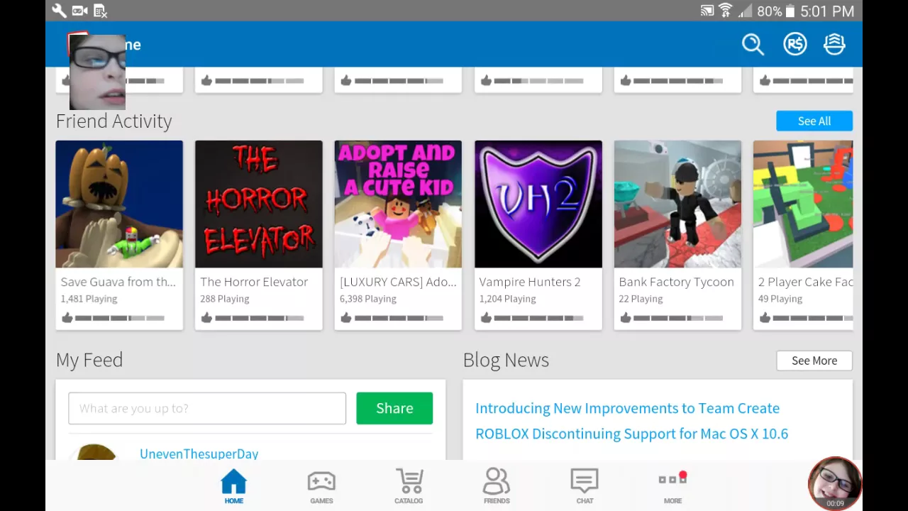Click the 'Blog News' heading

[506, 360]
